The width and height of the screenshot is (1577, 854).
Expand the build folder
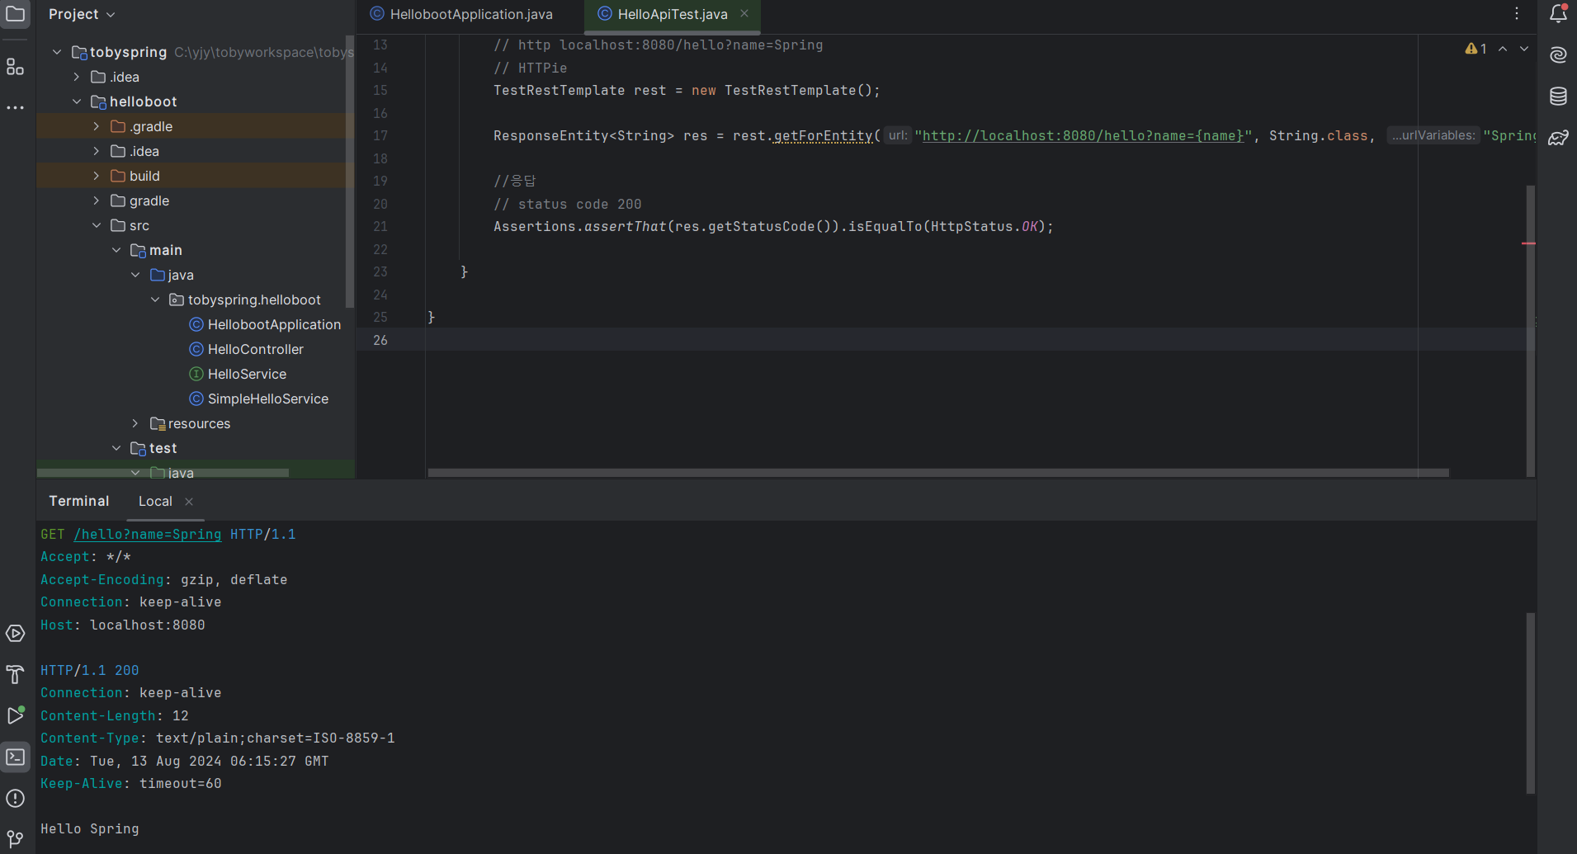(97, 176)
